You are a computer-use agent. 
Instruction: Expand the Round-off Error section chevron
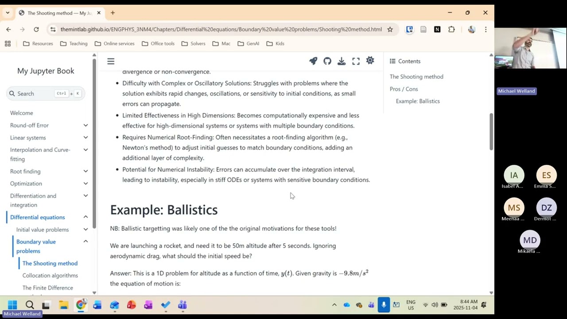(85, 125)
